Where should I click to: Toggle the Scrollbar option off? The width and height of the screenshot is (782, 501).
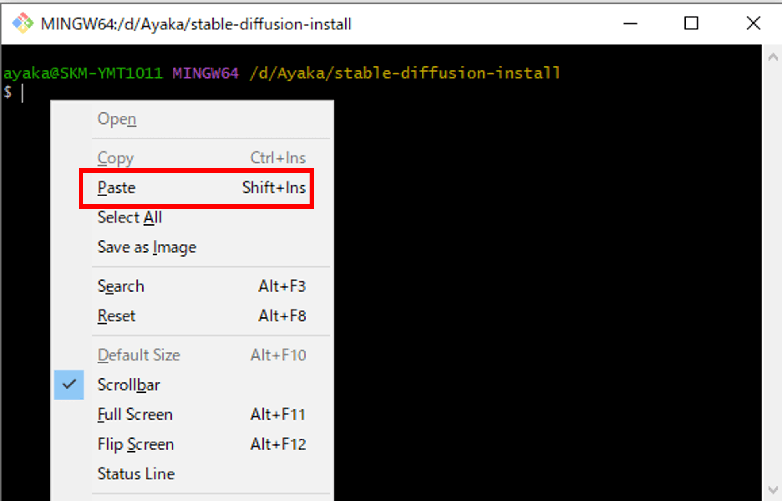click(129, 385)
